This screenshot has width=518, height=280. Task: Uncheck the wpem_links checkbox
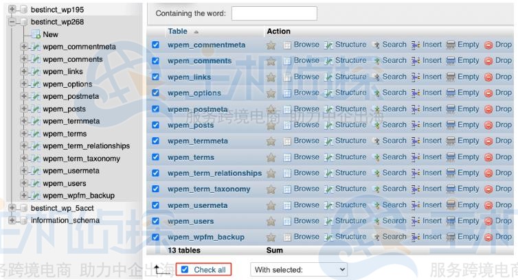click(x=155, y=77)
